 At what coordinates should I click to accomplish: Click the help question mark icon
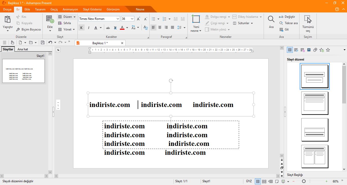[x=337, y=9]
